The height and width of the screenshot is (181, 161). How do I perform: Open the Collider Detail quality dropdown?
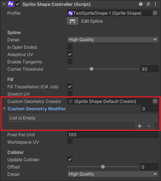coord(113,174)
